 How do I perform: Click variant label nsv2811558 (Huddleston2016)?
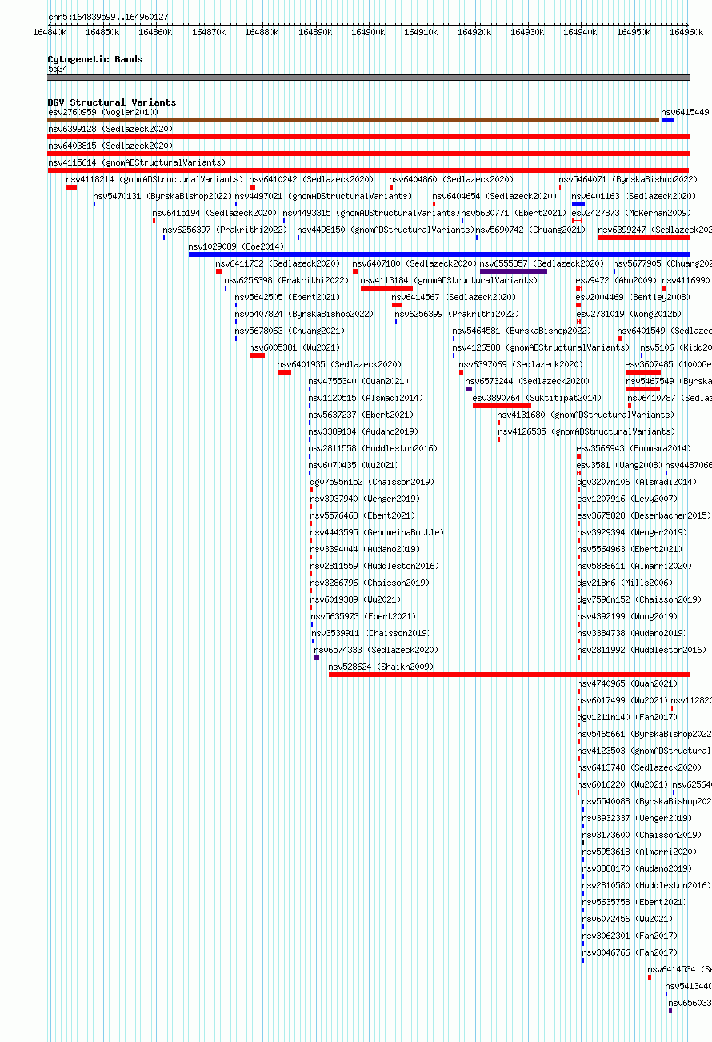click(x=374, y=448)
